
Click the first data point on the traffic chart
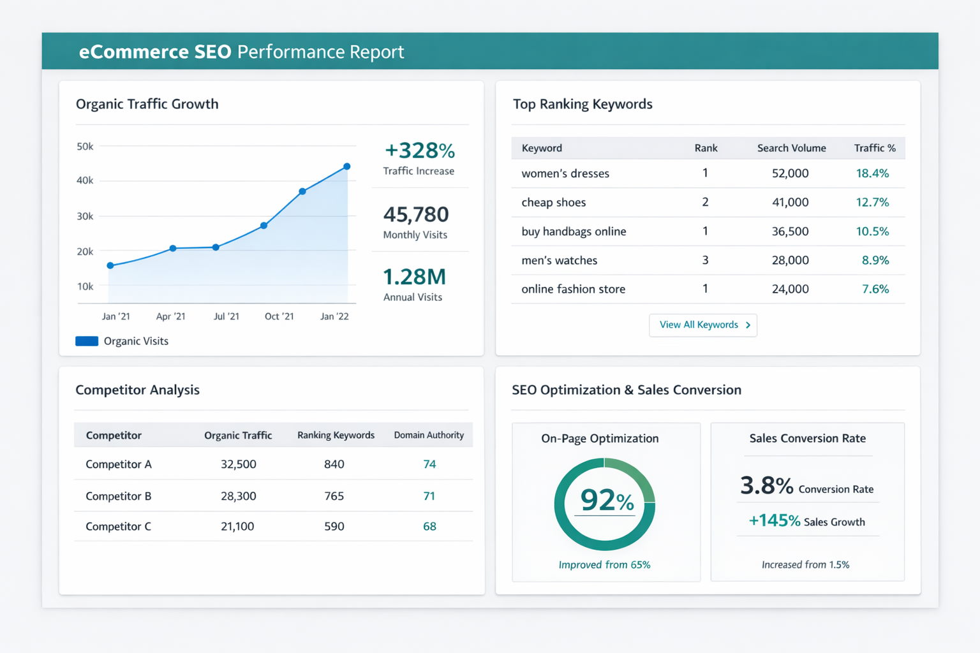pyautogui.click(x=110, y=265)
